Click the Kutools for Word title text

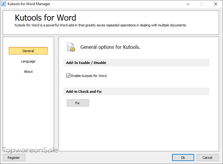46,18
